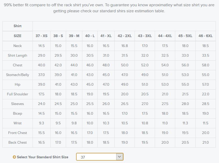Click the 'Select Your Standard Shirt Size' label
219x163 pixels.
[42, 157]
